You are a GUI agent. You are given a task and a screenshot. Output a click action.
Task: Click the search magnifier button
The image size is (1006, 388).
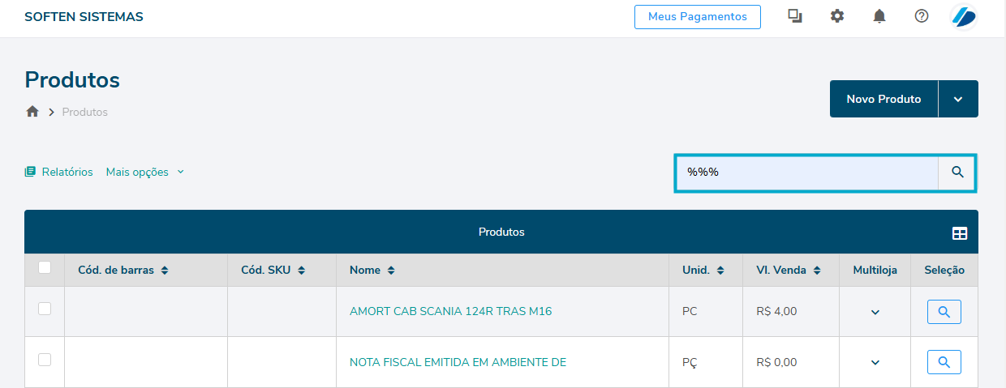point(957,172)
